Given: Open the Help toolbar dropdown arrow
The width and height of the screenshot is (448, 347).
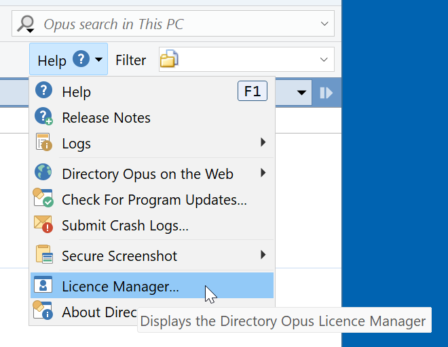Looking at the screenshot, I should [98, 60].
